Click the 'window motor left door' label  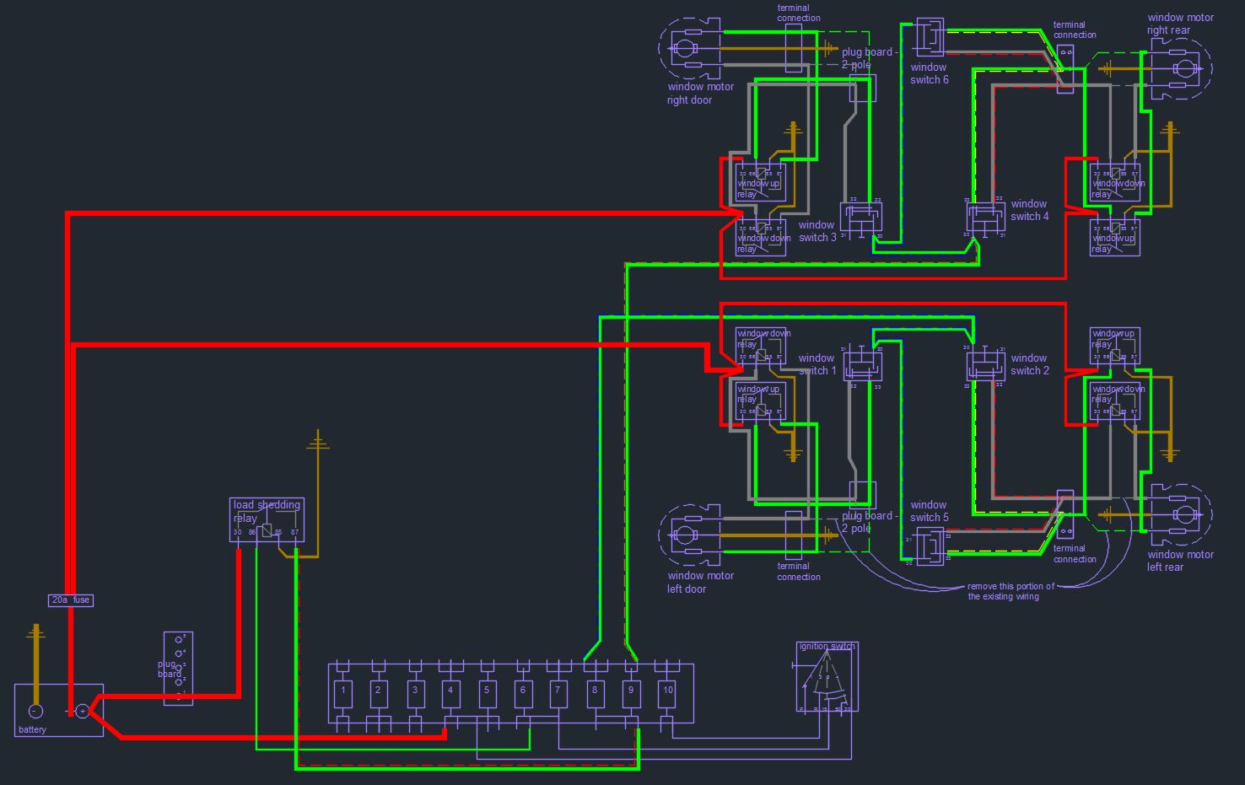pos(700,582)
